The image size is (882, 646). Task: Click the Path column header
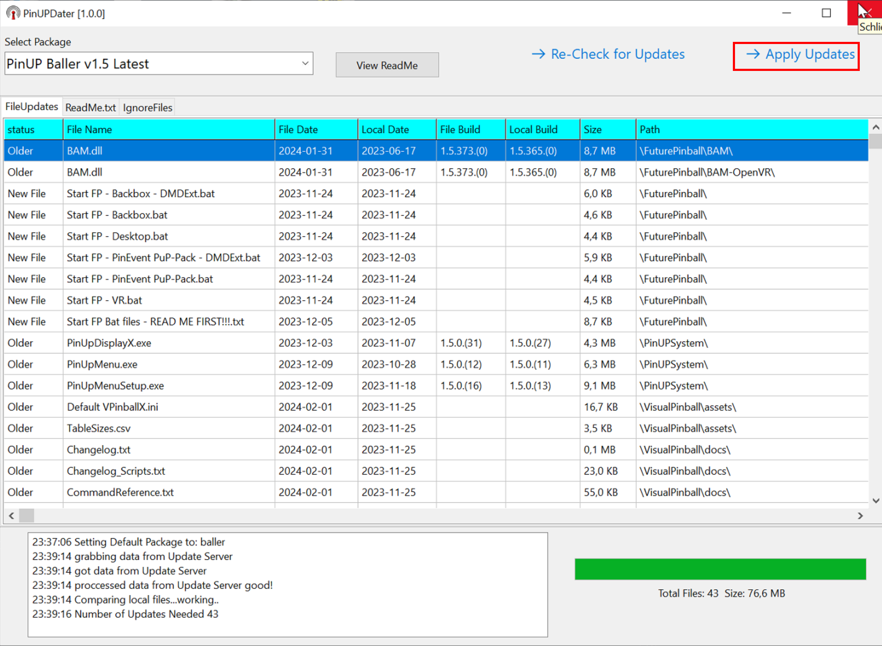[752, 129]
